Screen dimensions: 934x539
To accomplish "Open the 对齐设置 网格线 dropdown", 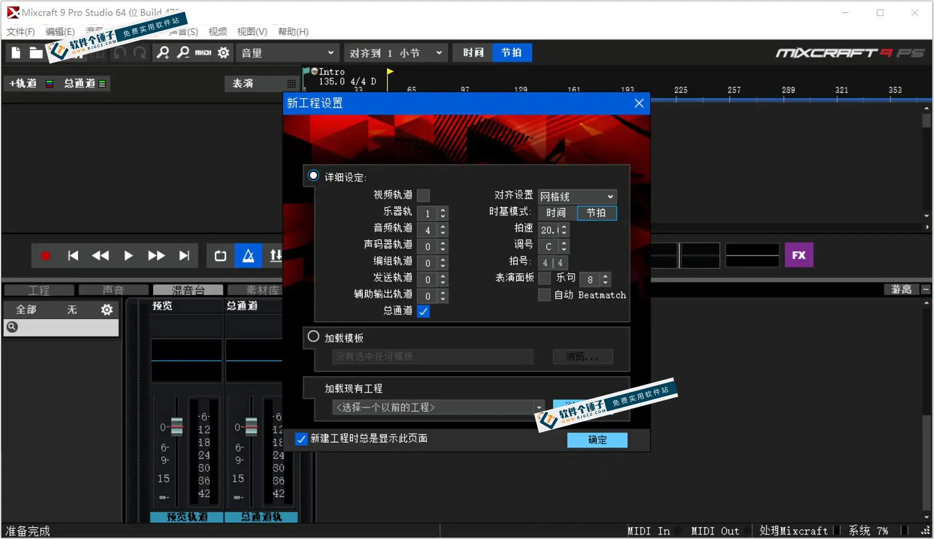I will click(576, 196).
